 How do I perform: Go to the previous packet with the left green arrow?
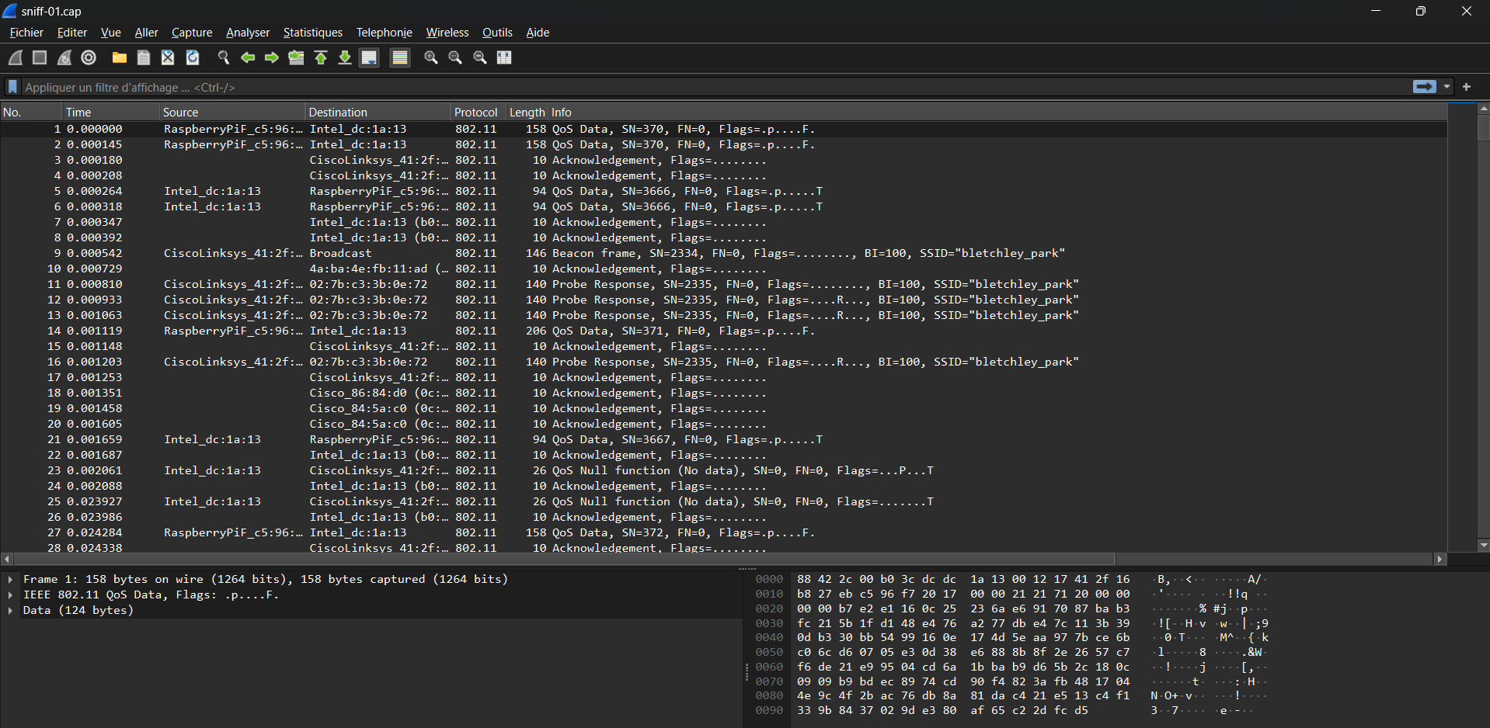tap(248, 57)
